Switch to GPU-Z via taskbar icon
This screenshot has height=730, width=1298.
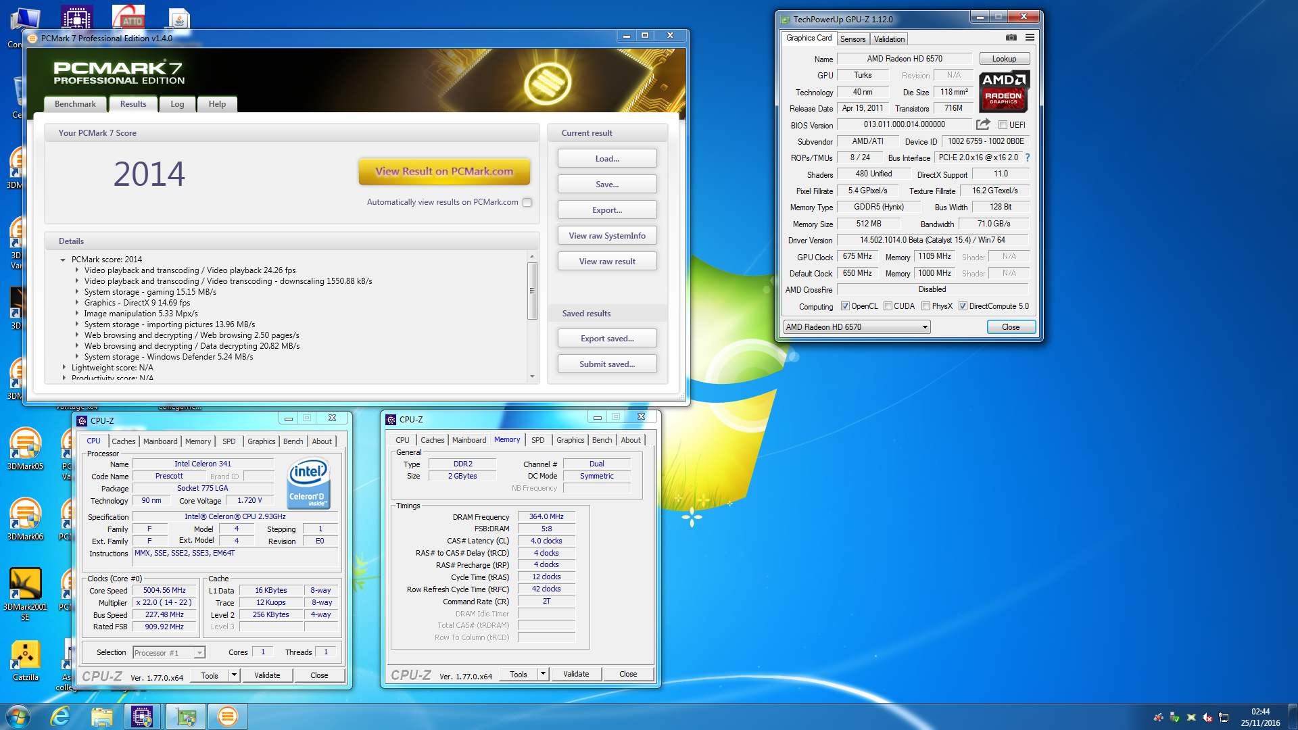tap(185, 716)
